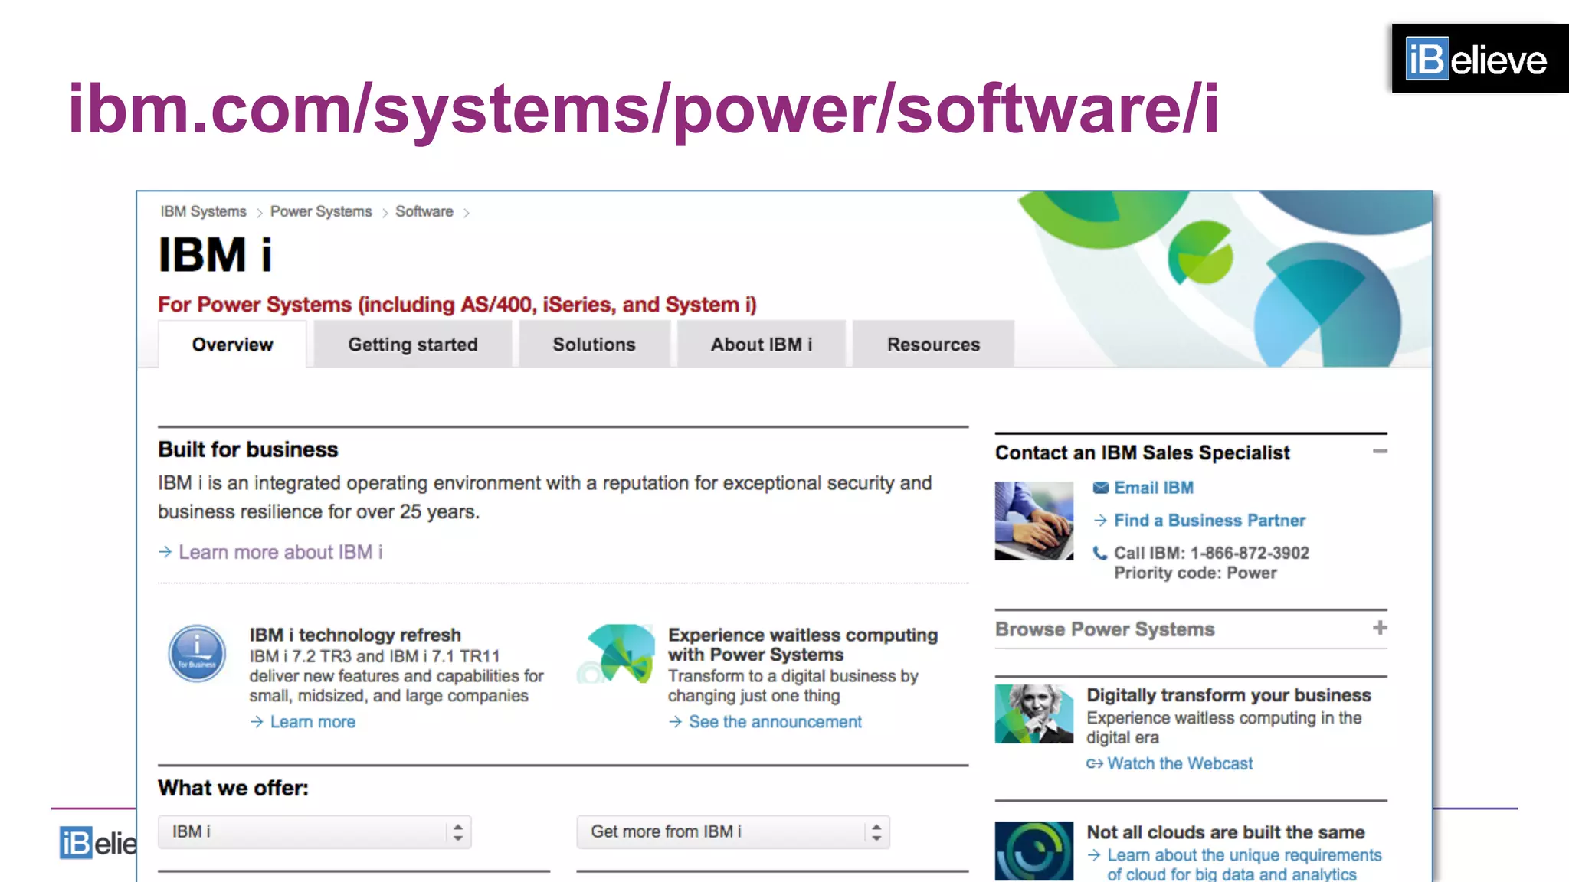Open the See the announcement link
Image resolution: width=1569 pixels, height=882 pixels.
click(775, 722)
